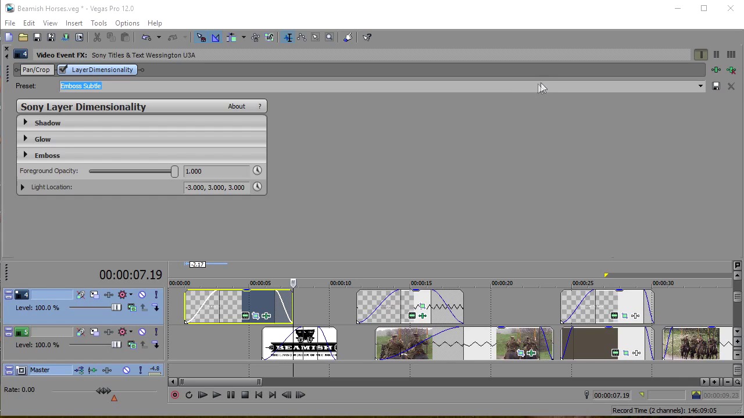This screenshot has height=418, width=744.
Task: Mute track 4 with the circle-slash icon
Action: point(142,295)
